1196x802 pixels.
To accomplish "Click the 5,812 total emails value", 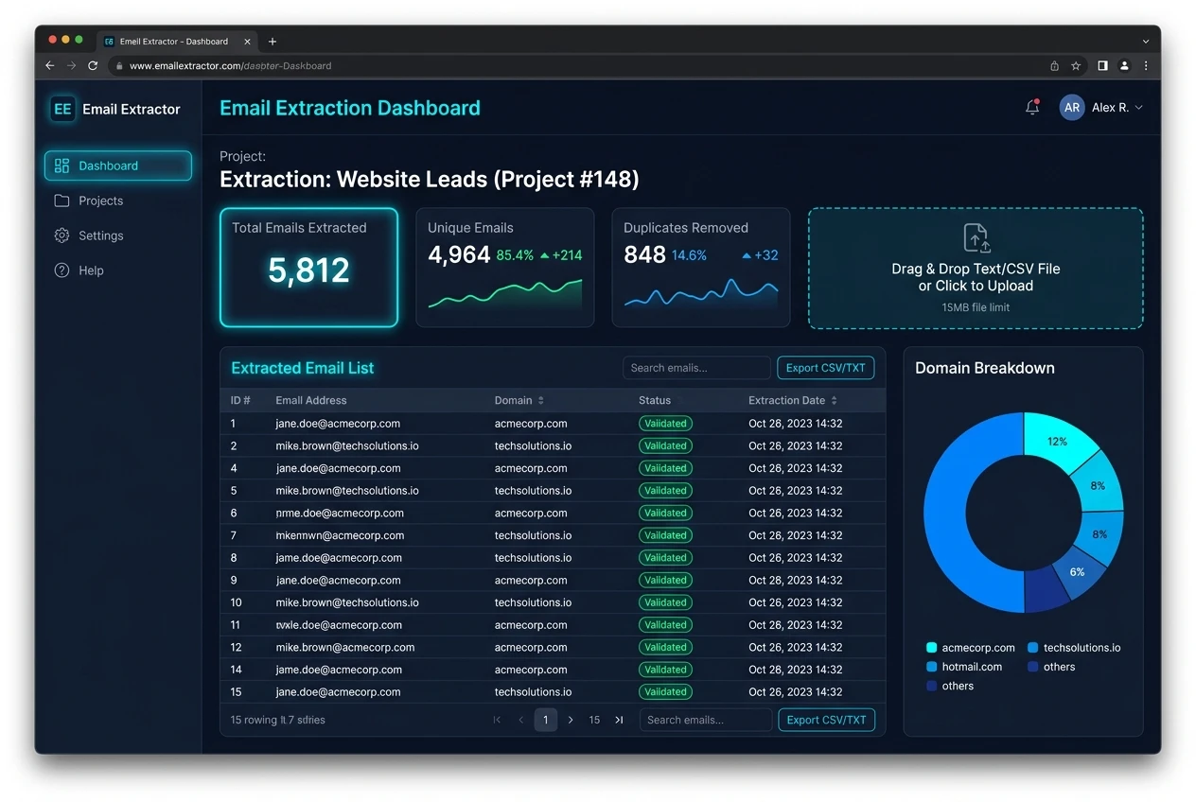I will click(309, 270).
